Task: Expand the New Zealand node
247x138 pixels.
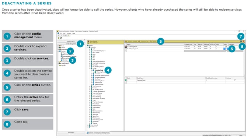Action: pos(88,125)
